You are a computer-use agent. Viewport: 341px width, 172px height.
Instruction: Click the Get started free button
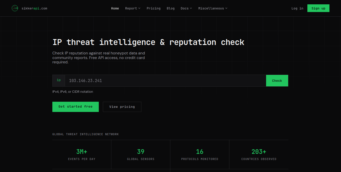point(75,107)
